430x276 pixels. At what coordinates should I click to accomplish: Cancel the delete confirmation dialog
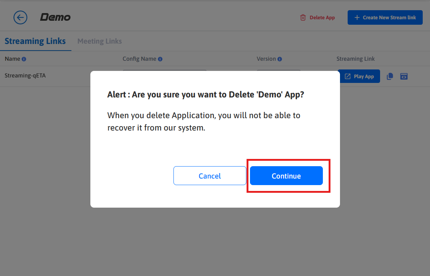[x=210, y=176]
